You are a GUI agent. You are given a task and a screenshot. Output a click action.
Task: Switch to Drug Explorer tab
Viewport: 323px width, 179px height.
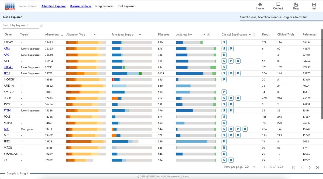pyautogui.click(x=104, y=6)
